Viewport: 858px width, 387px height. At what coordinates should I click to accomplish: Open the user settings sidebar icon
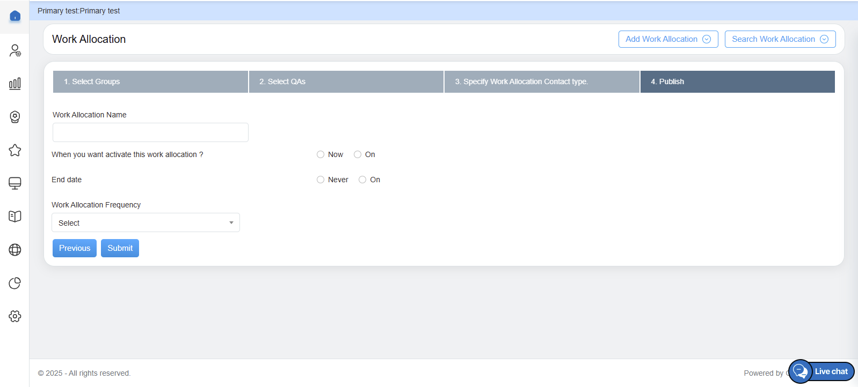[15, 50]
